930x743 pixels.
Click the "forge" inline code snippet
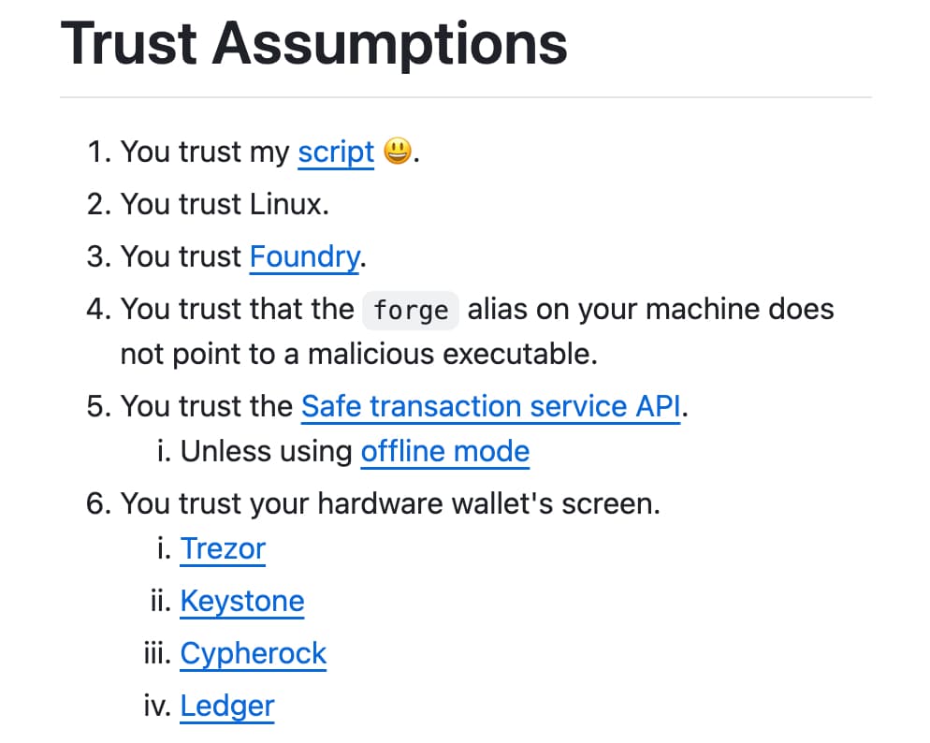411,310
